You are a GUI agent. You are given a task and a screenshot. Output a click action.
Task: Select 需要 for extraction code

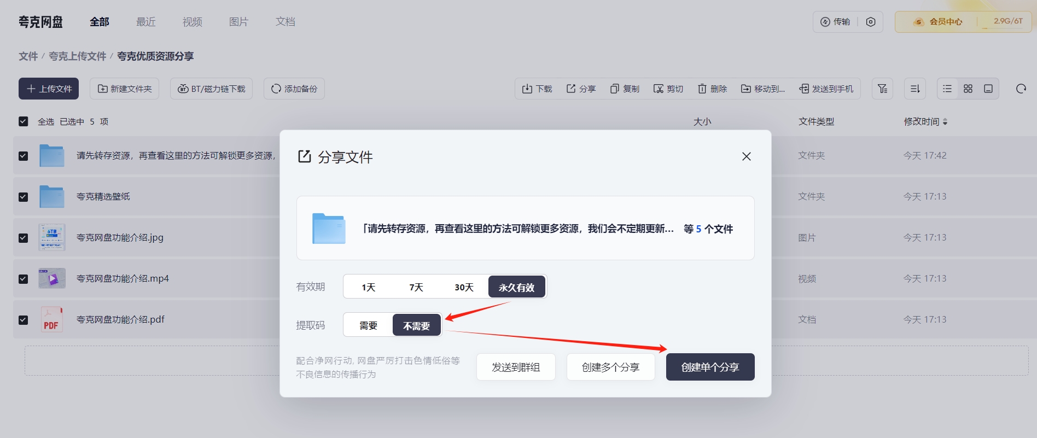coord(368,325)
